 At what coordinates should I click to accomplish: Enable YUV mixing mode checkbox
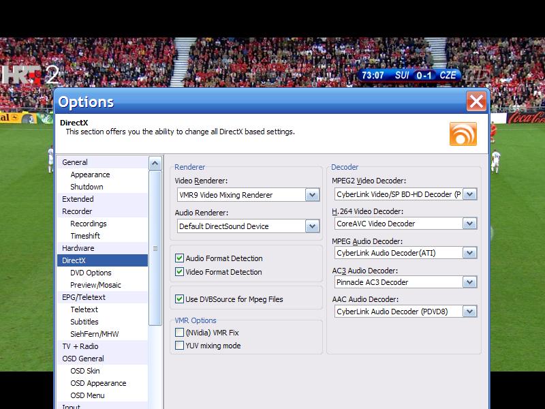179,346
